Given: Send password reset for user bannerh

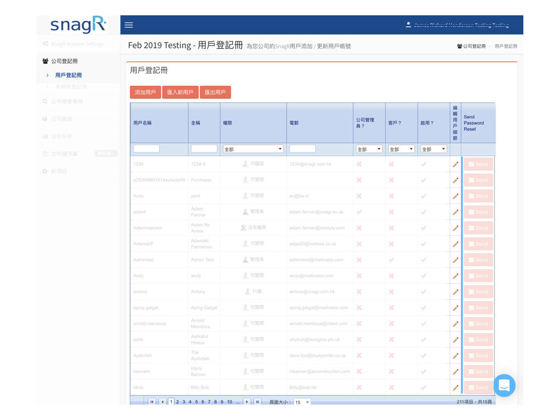Looking at the screenshot, I should [x=478, y=371].
